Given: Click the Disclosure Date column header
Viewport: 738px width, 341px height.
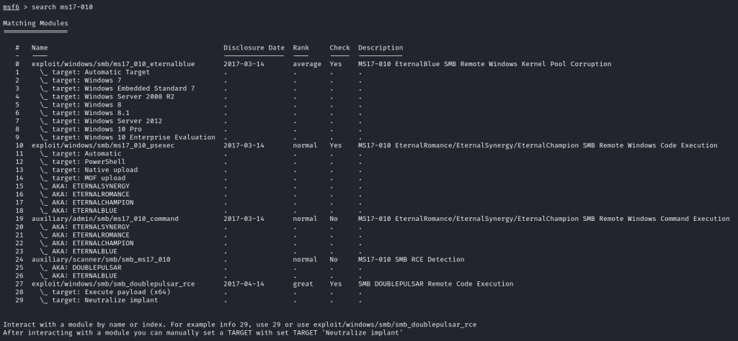Looking at the screenshot, I should click(254, 47).
